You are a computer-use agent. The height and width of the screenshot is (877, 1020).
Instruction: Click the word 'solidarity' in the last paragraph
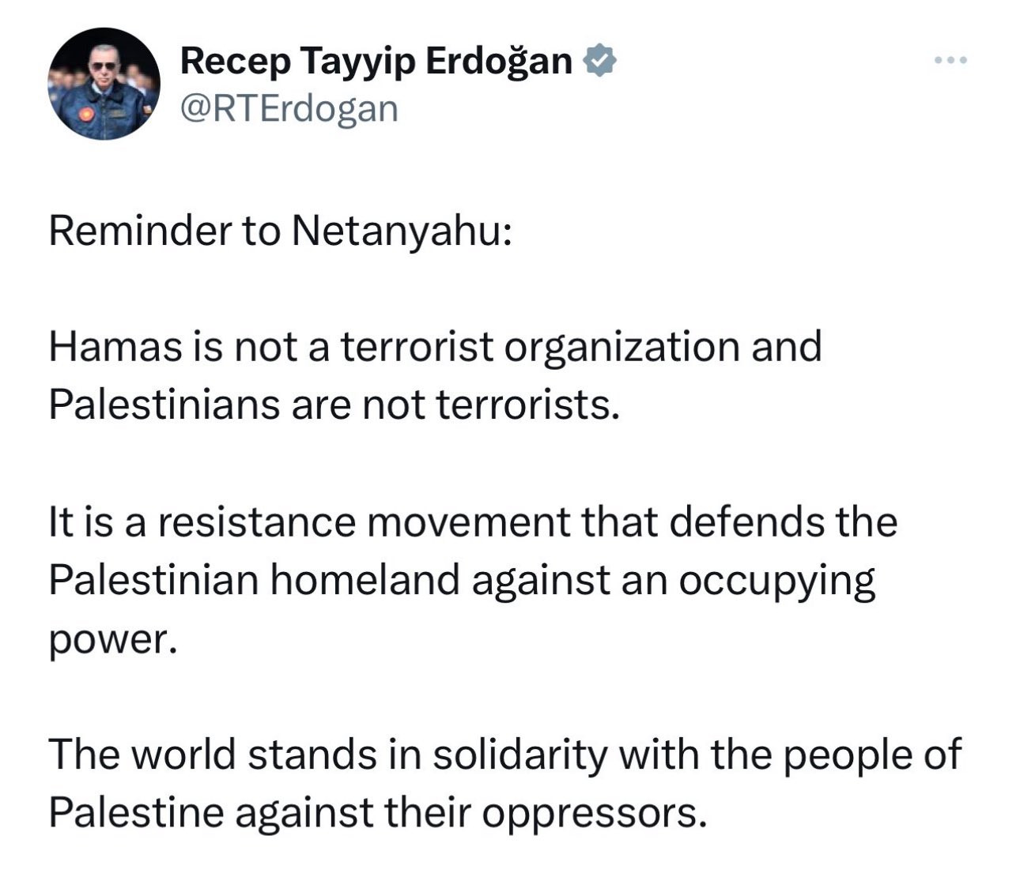[x=519, y=756]
